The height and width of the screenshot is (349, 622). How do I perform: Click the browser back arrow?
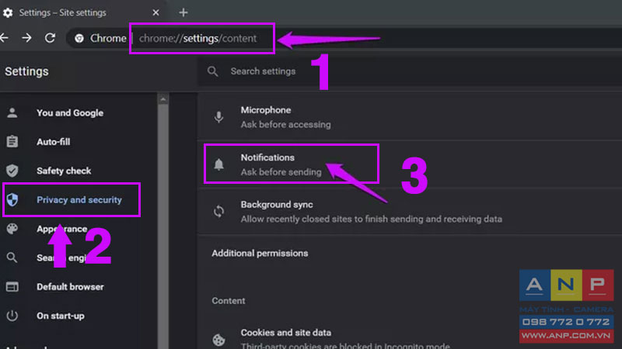tap(4, 38)
